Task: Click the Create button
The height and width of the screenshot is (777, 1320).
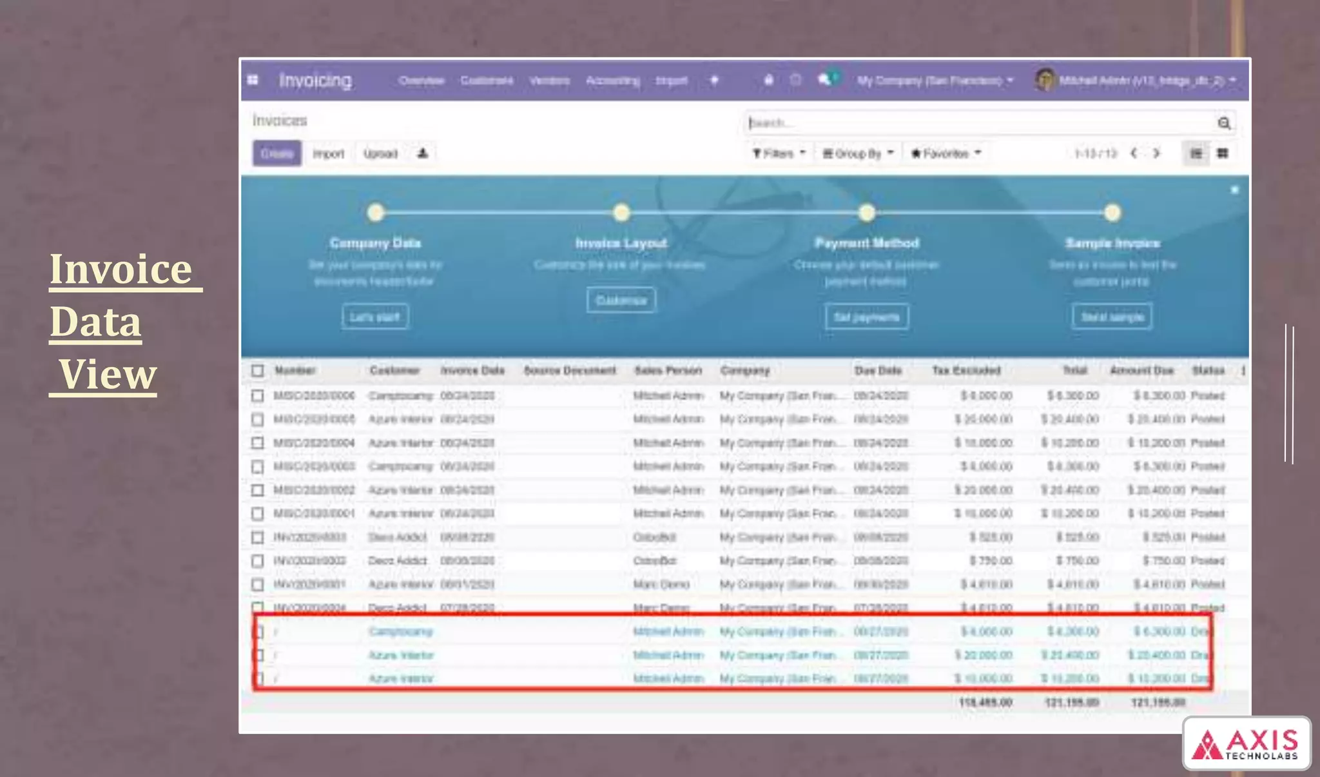Action: point(277,153)
